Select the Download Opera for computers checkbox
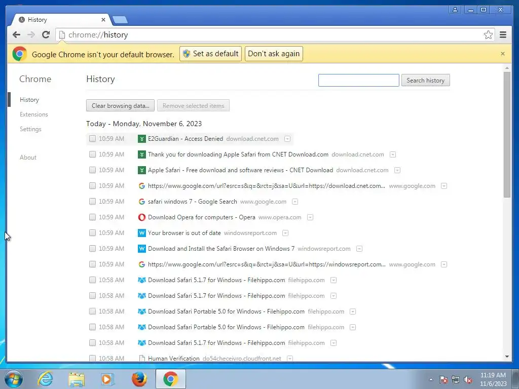Viewport: 519px width, 389px height. point(92,217)
